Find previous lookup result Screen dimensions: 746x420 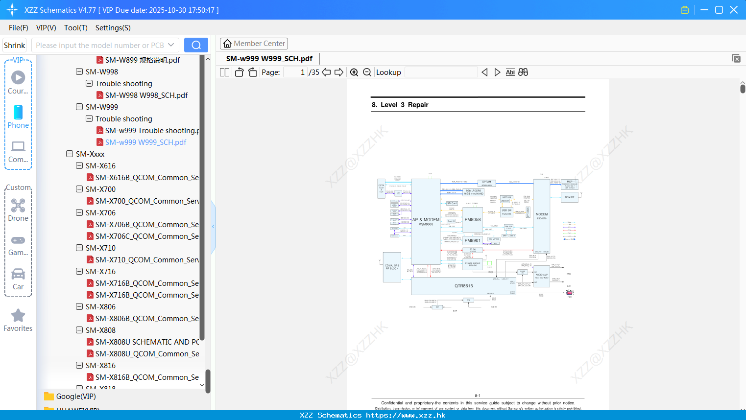(x=484, y=72)
